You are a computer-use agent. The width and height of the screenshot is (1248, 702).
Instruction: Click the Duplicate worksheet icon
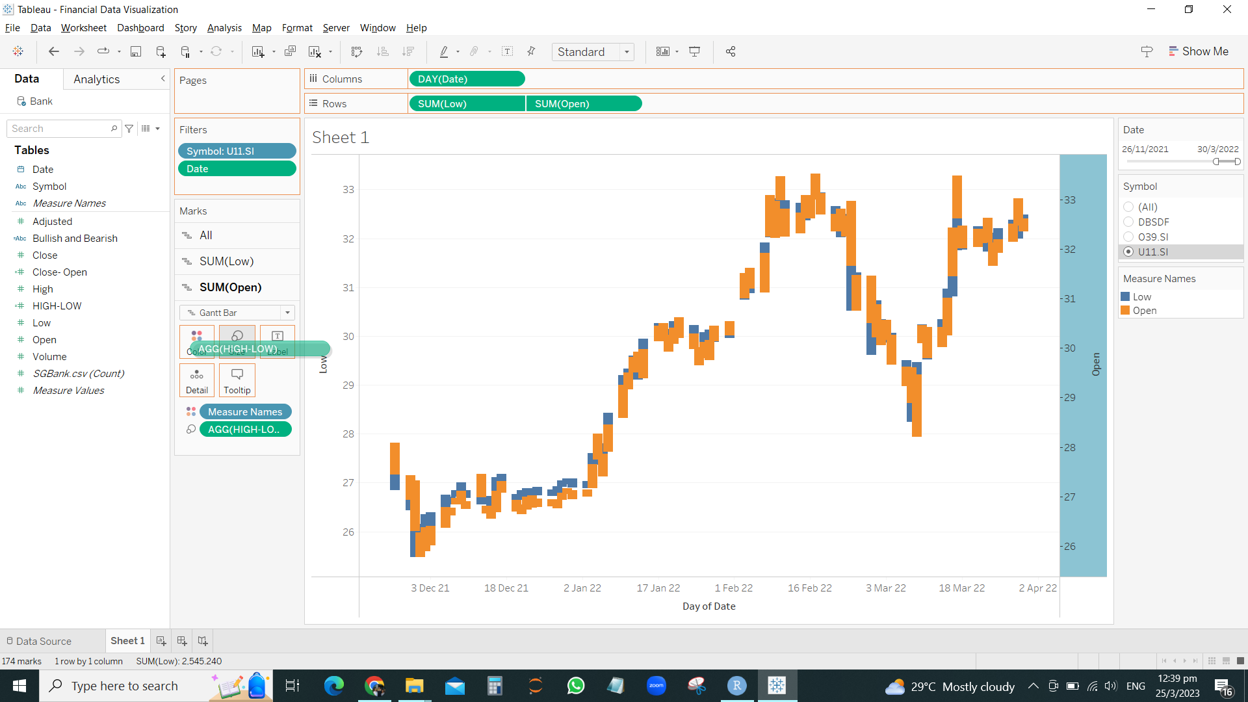pyautogui.click(x=290, y=52)
